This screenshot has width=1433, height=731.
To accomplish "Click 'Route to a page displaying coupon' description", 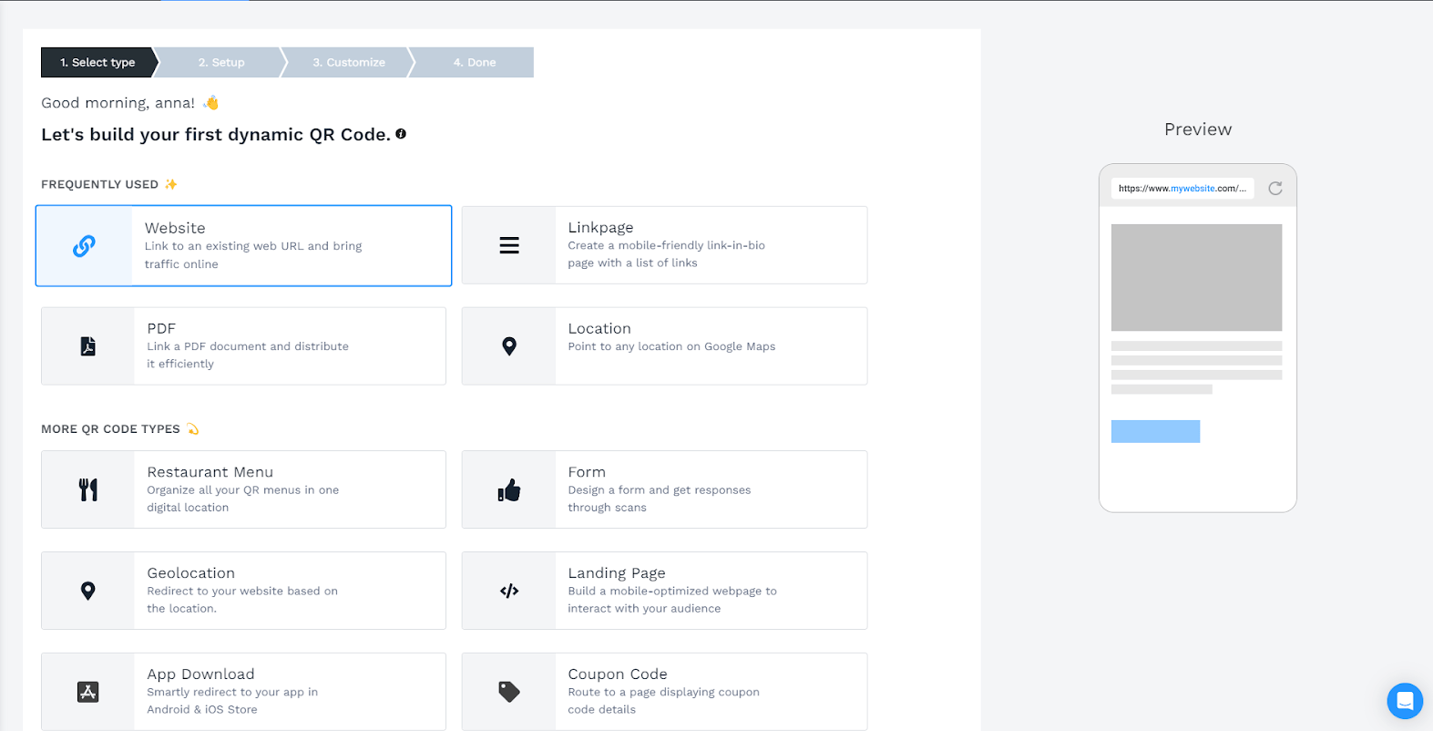I will 663,701.
